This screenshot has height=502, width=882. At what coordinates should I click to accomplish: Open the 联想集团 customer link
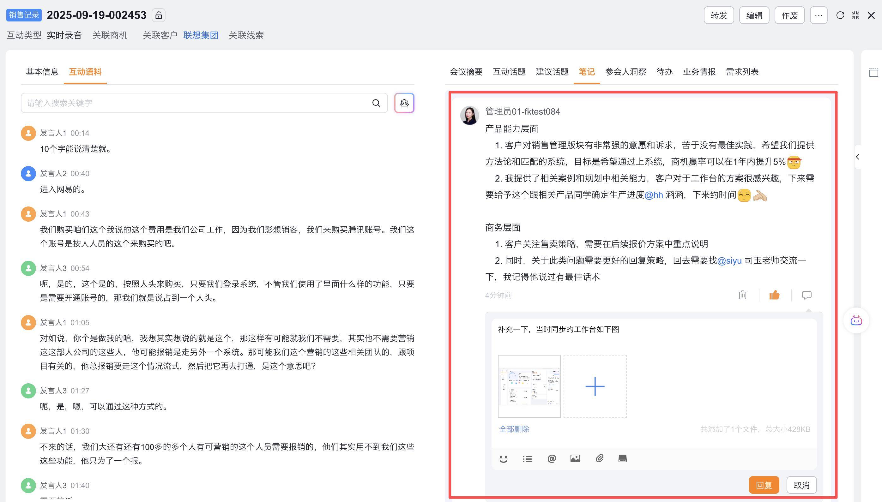tap(201, 35)
